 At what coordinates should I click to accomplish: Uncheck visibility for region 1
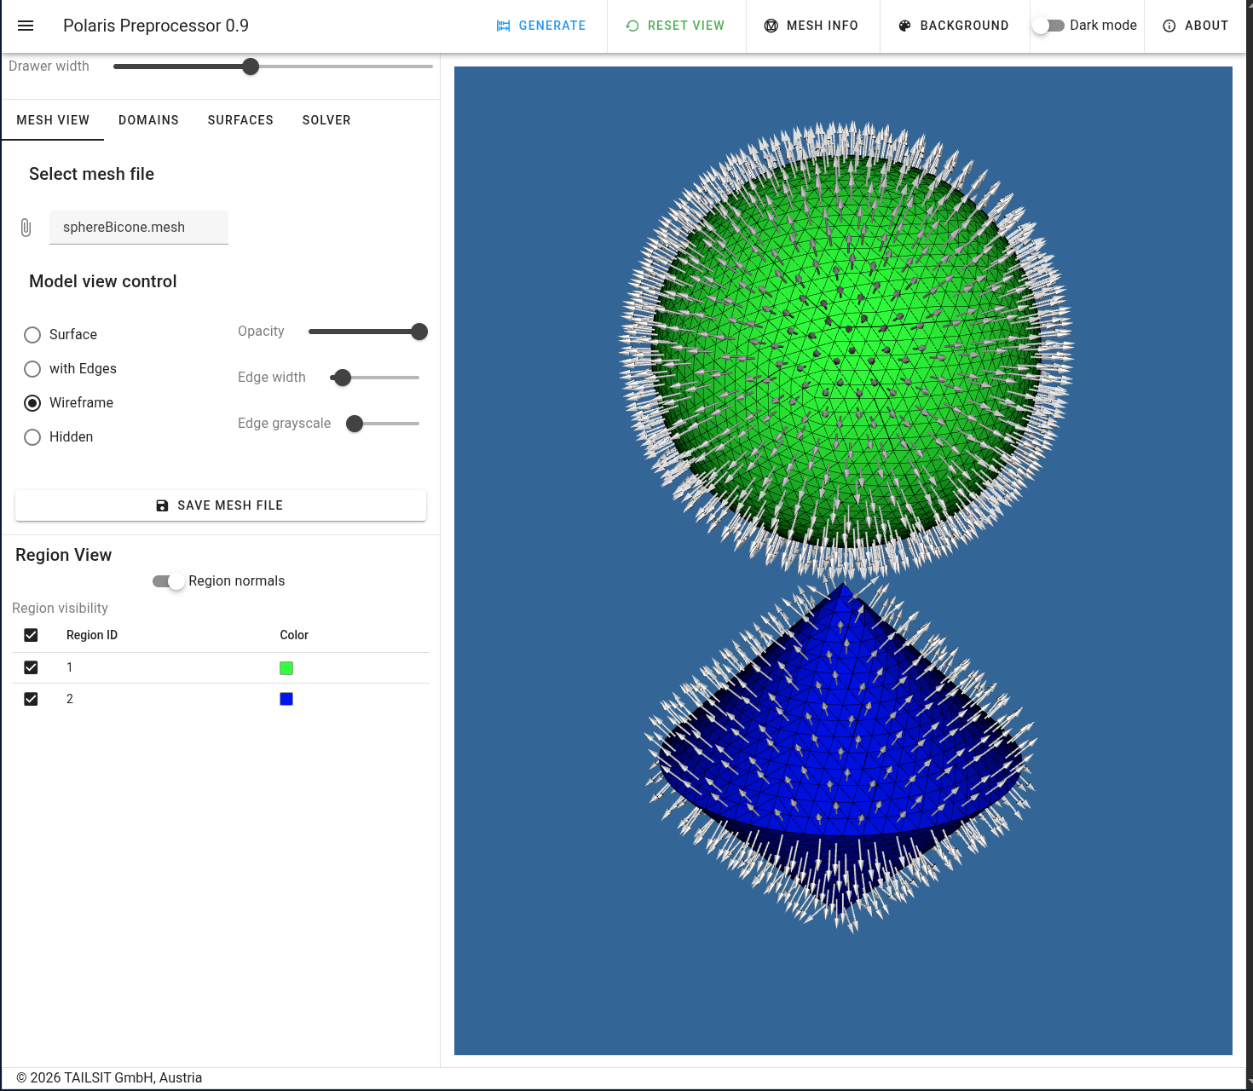point(31,667)
